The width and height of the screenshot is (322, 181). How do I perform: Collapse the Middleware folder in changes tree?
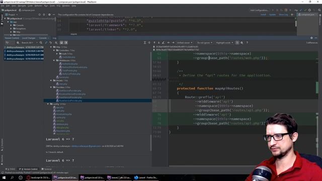(54, 60)
